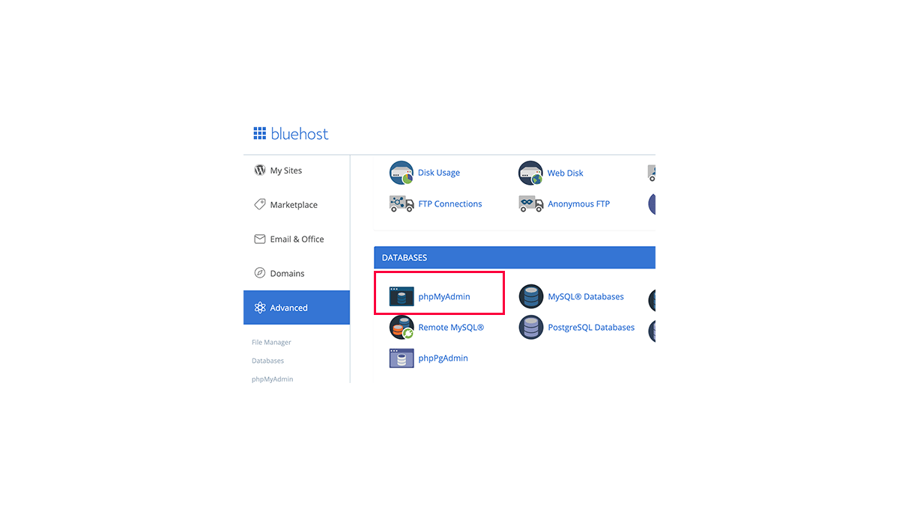Select the Advanced sidebar item
The image size is (899, 505).
(x=297, y=307)
